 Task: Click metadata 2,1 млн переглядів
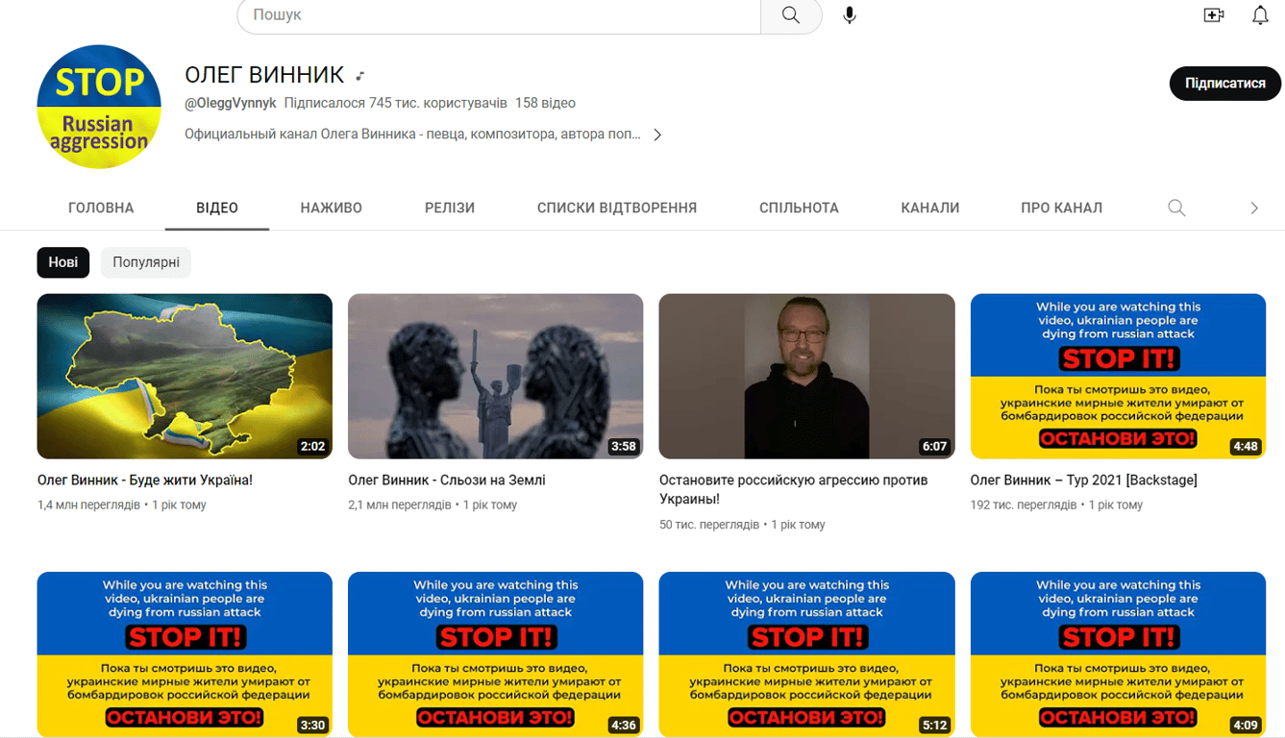point(400,504)
